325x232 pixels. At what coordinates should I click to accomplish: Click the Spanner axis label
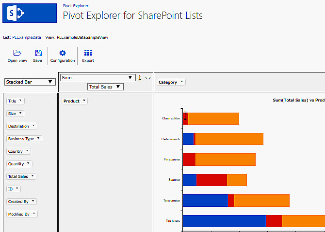coord(174,180)
